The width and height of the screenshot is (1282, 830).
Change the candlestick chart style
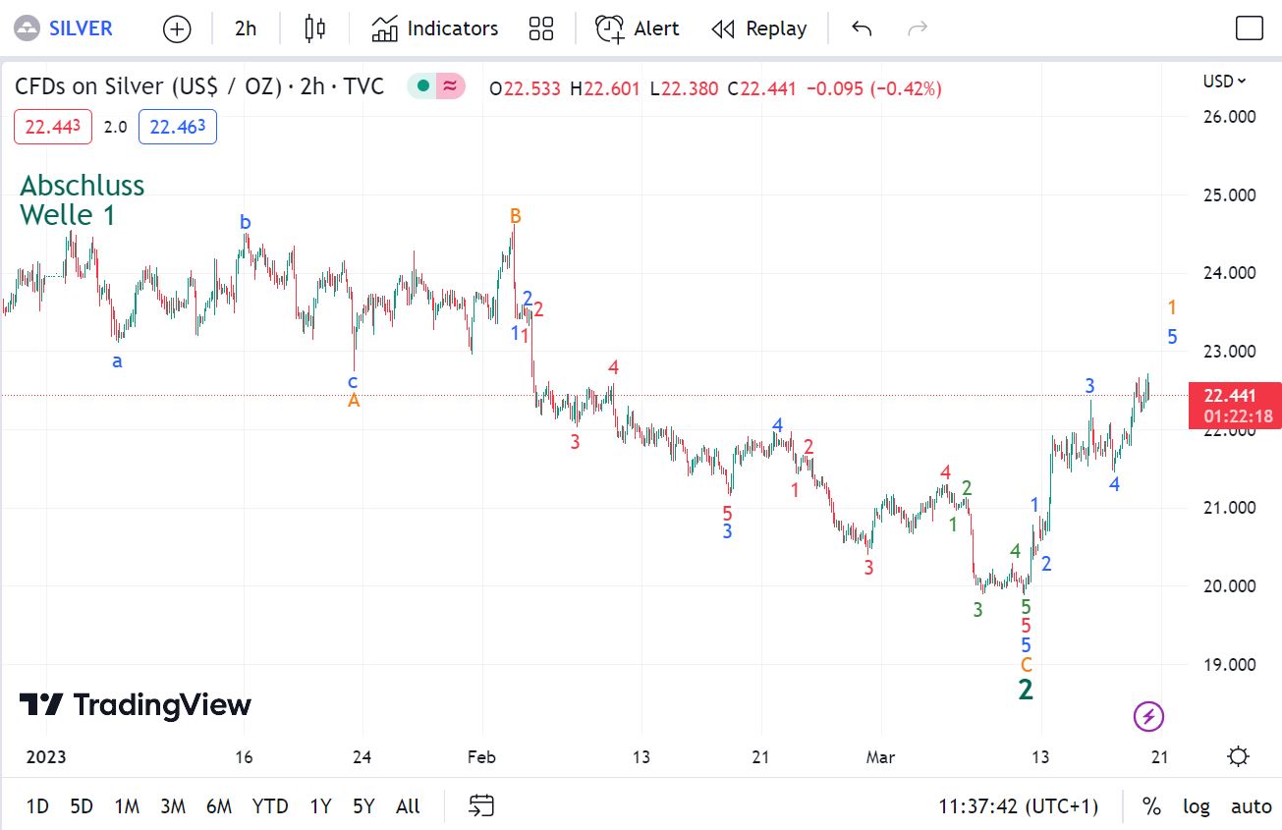click(314, 28)
